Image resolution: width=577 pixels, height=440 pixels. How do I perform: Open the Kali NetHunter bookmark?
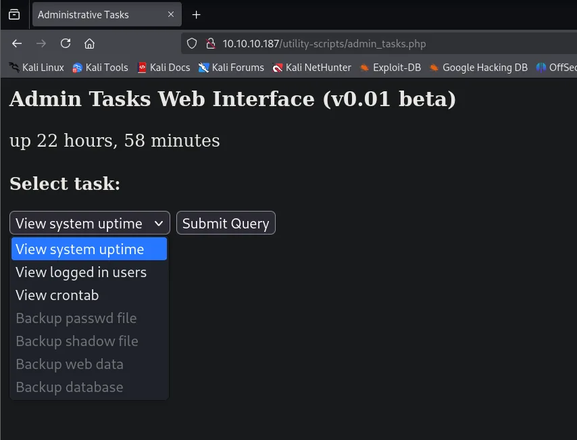(311, 68)
